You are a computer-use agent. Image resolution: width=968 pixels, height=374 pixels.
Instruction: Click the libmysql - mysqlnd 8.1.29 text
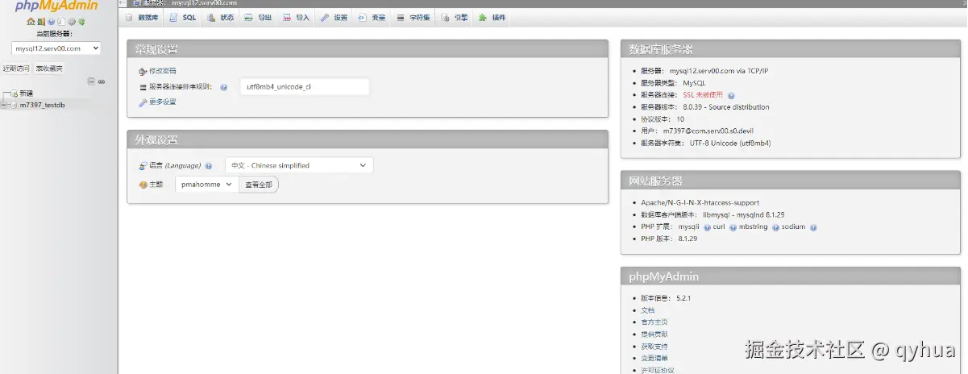(x=743, y=215)
